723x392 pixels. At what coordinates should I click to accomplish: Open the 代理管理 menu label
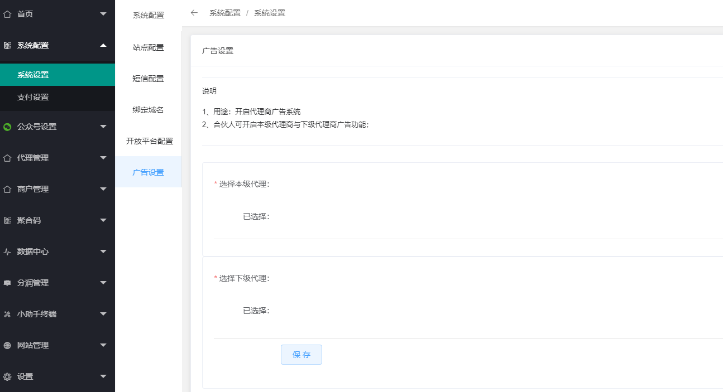[33, 158]
